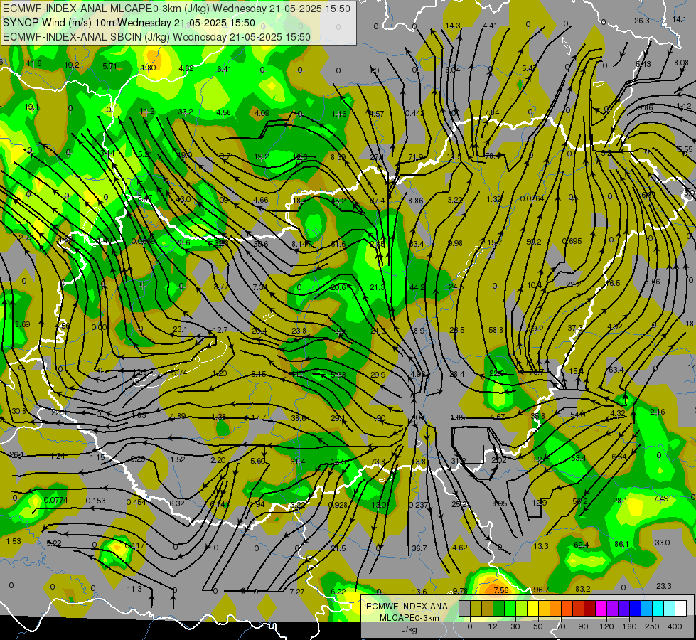Click the map value 73.8
This screenshot has height=640, width=696.
click(x=378, y=462)
